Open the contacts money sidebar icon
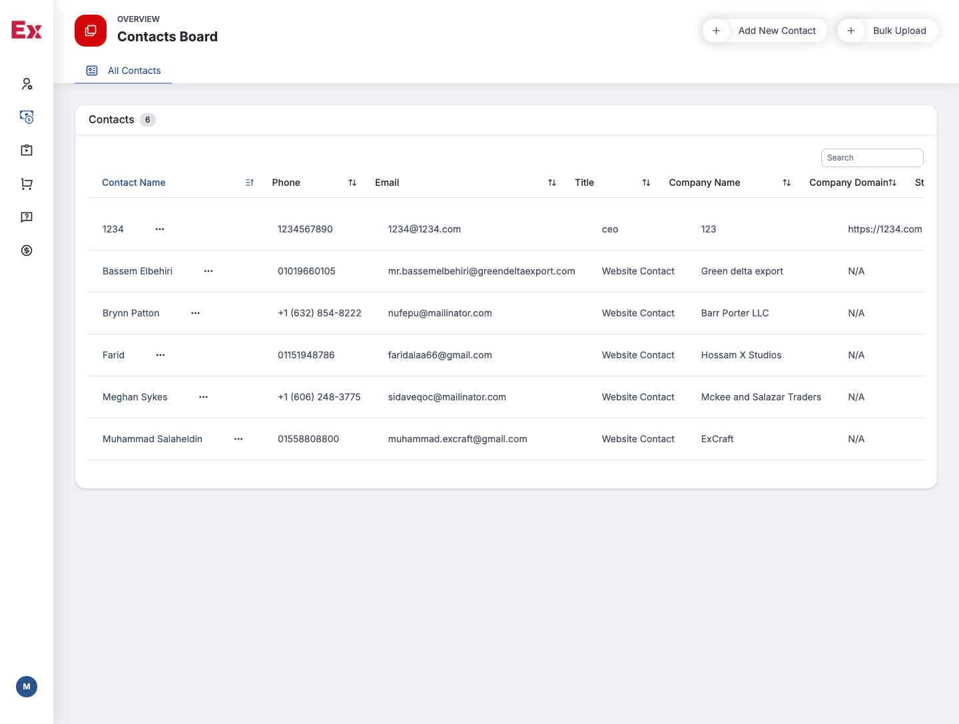Screen dimensions: 959x724 pyautogui.click(x=27, y=117)
